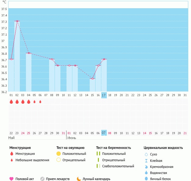Click calendar date 31 in May row
The width and height of the screenshot is (191, 181).
[x=63, y=133]
